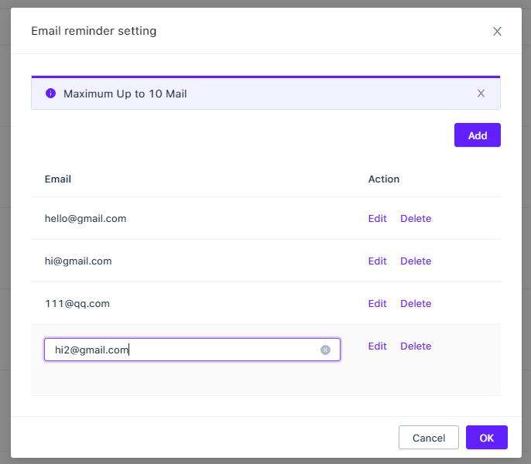Image resolution: width=531 pixels, height=464 pixels.
Task: Edit the hello@gmail.com entry
Action: [377, 218]
